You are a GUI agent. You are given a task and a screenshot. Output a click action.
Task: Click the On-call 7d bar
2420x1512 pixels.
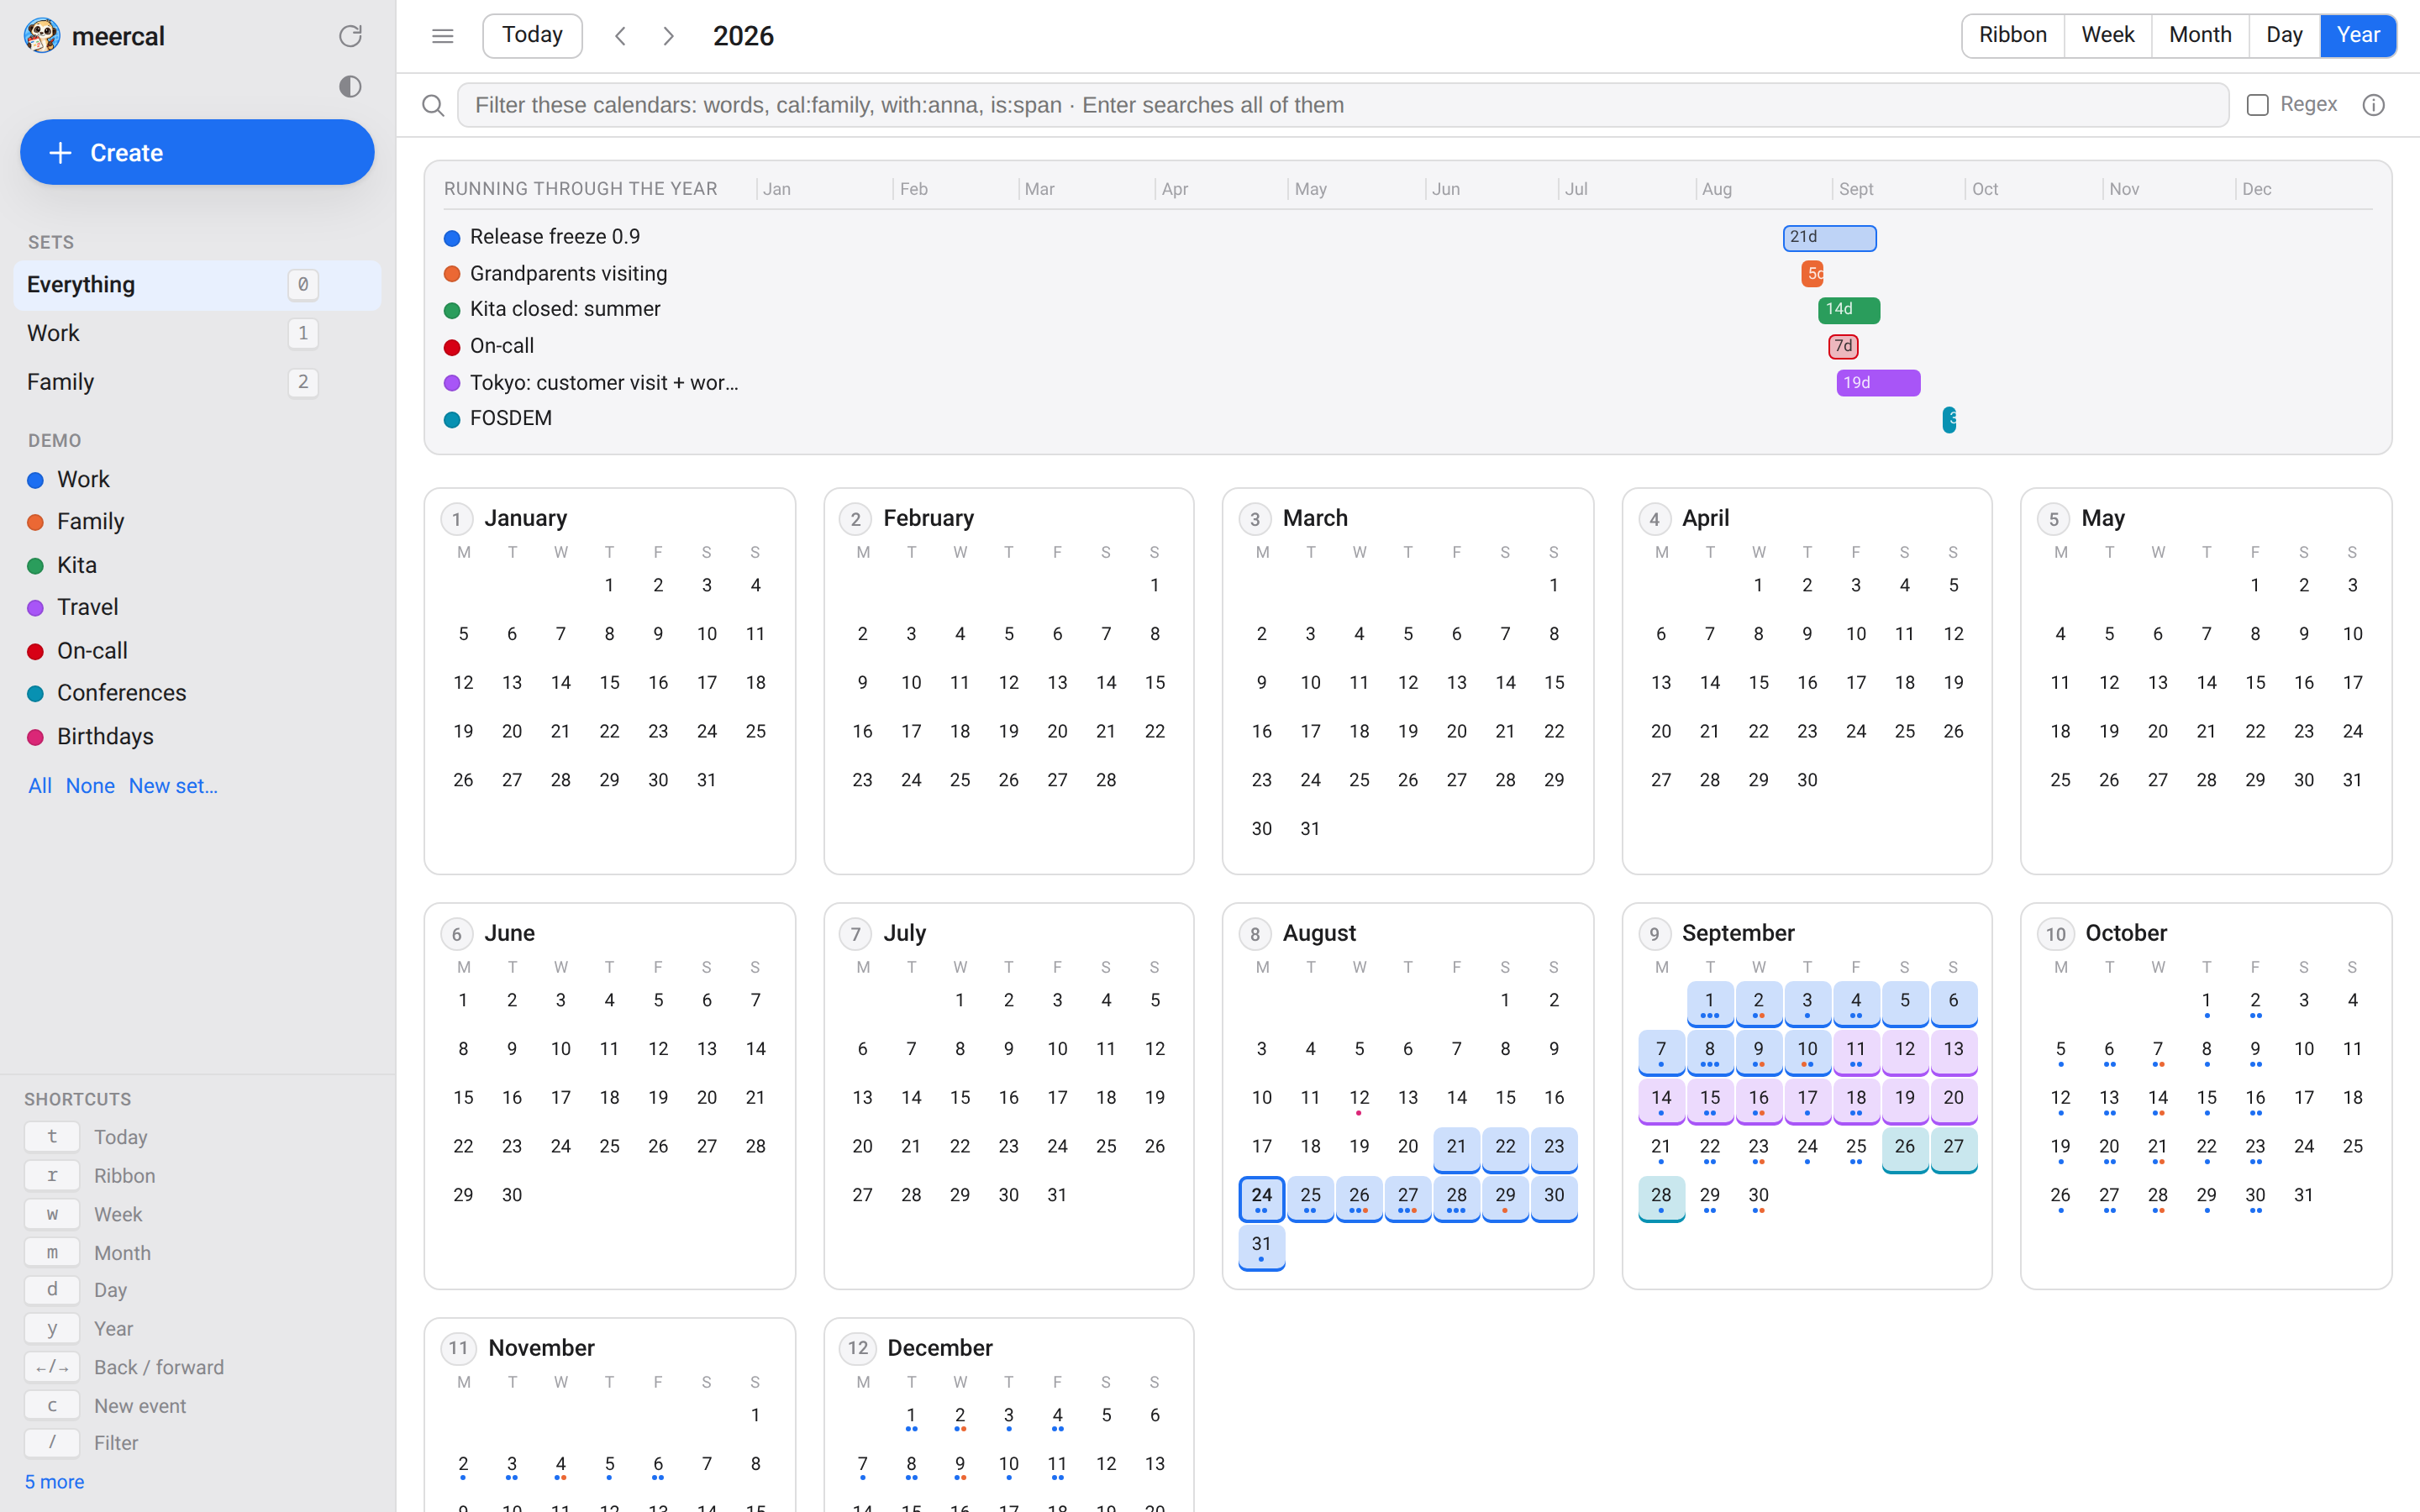[1843, 346]
